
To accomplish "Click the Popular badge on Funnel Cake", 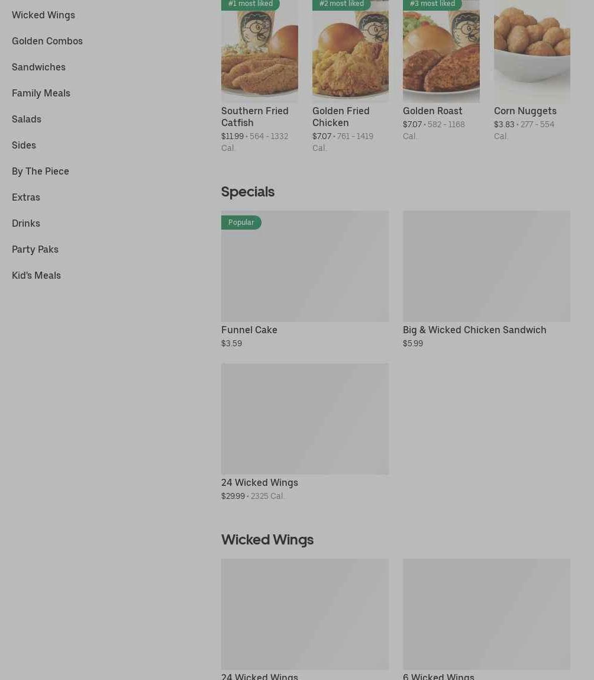I will coord(241,223).
